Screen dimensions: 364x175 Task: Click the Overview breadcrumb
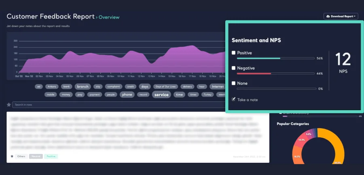109,17
